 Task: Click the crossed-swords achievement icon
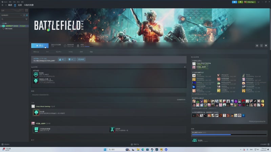(x=112, y=130)
